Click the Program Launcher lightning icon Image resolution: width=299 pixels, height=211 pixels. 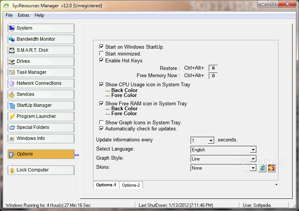pyautogui.click(x=12, y=116)
